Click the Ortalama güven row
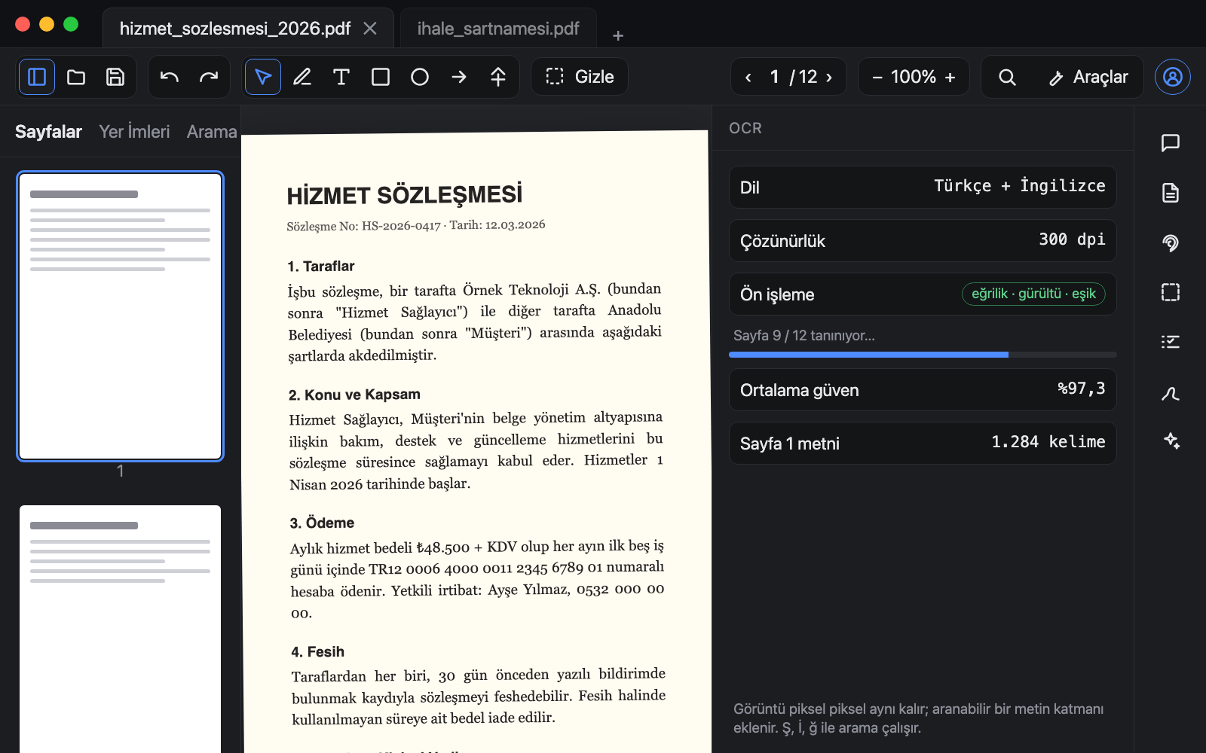This screenshot has width=1206, height=753. click(923, 389)
